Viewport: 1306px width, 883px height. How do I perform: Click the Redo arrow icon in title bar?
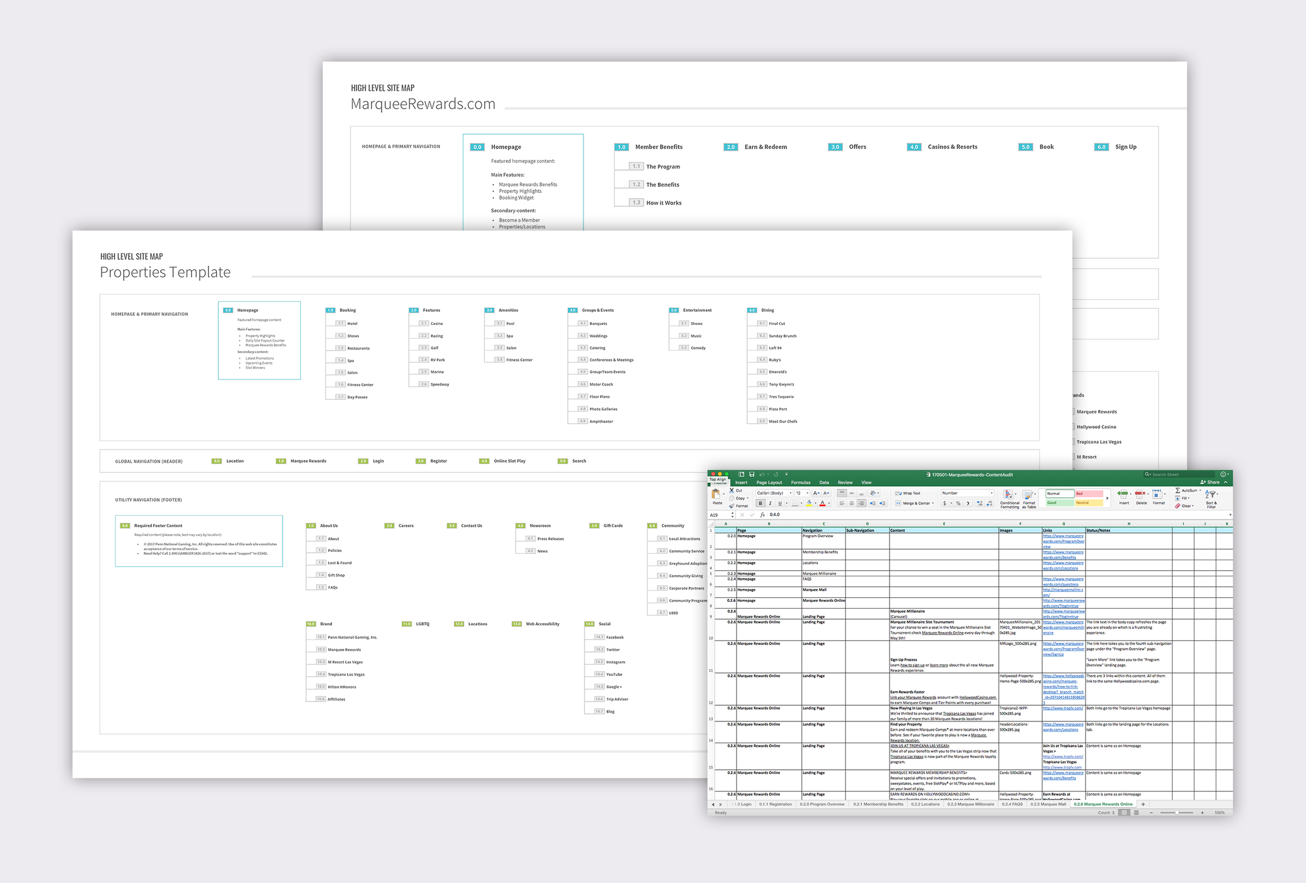[776, 474]
